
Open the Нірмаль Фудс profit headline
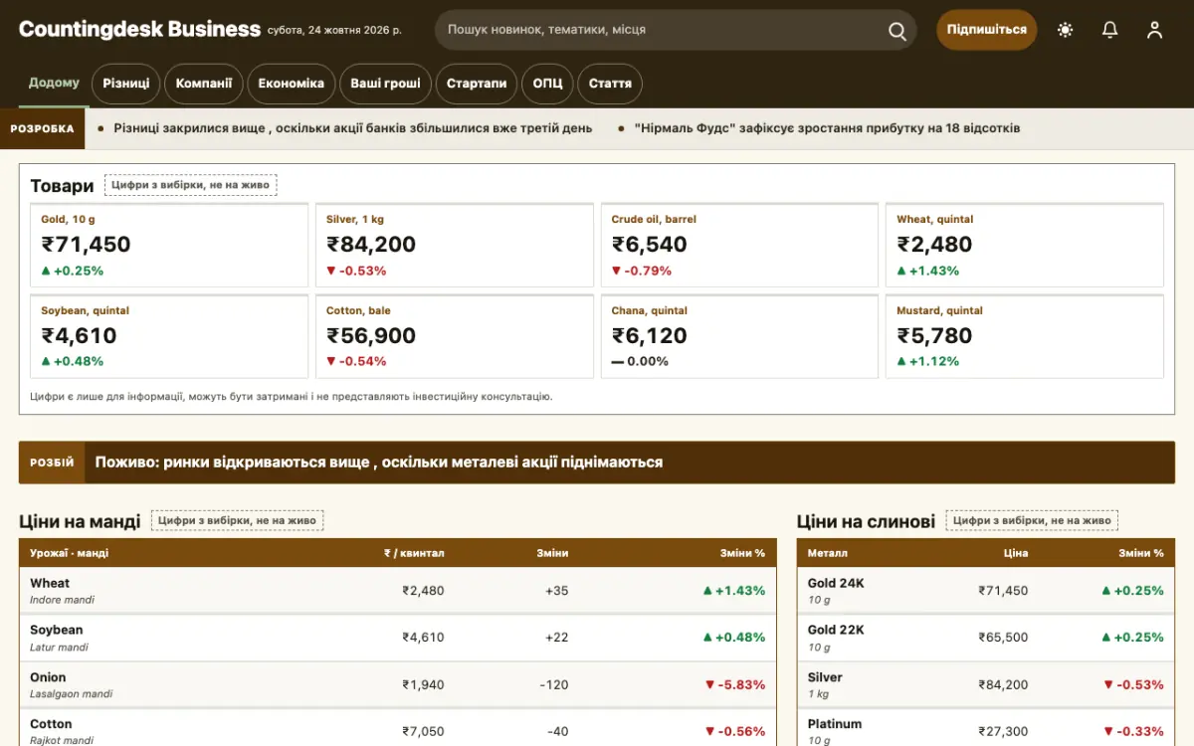827,128
